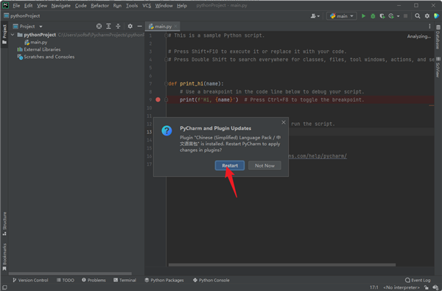Open the Code menu
The height and width of the screenshot is (291, 442).
pos(80,6)
